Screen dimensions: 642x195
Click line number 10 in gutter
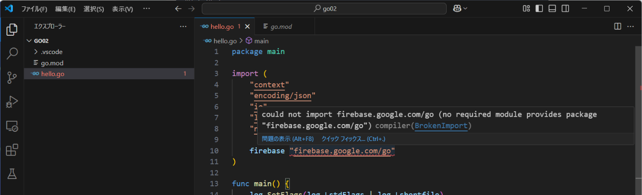pyautogui.click(x=214, y=151)
